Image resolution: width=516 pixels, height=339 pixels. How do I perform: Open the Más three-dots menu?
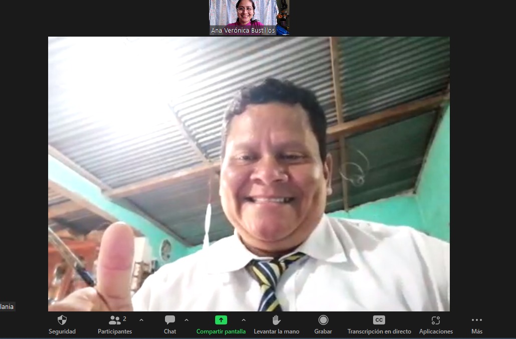[476, 320]
